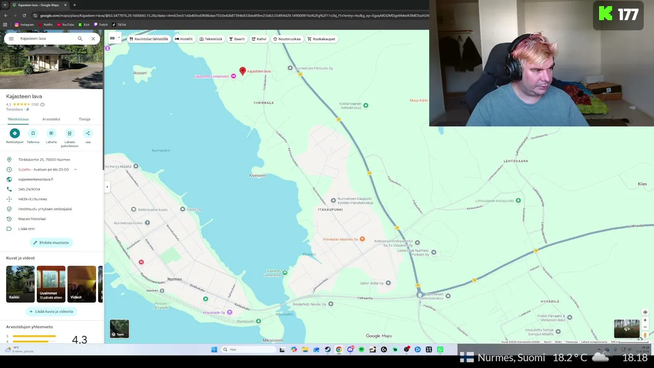
Task: Click the address Tiirikkalantie 25, 75500 Nurmes
Action: point(44,159)
